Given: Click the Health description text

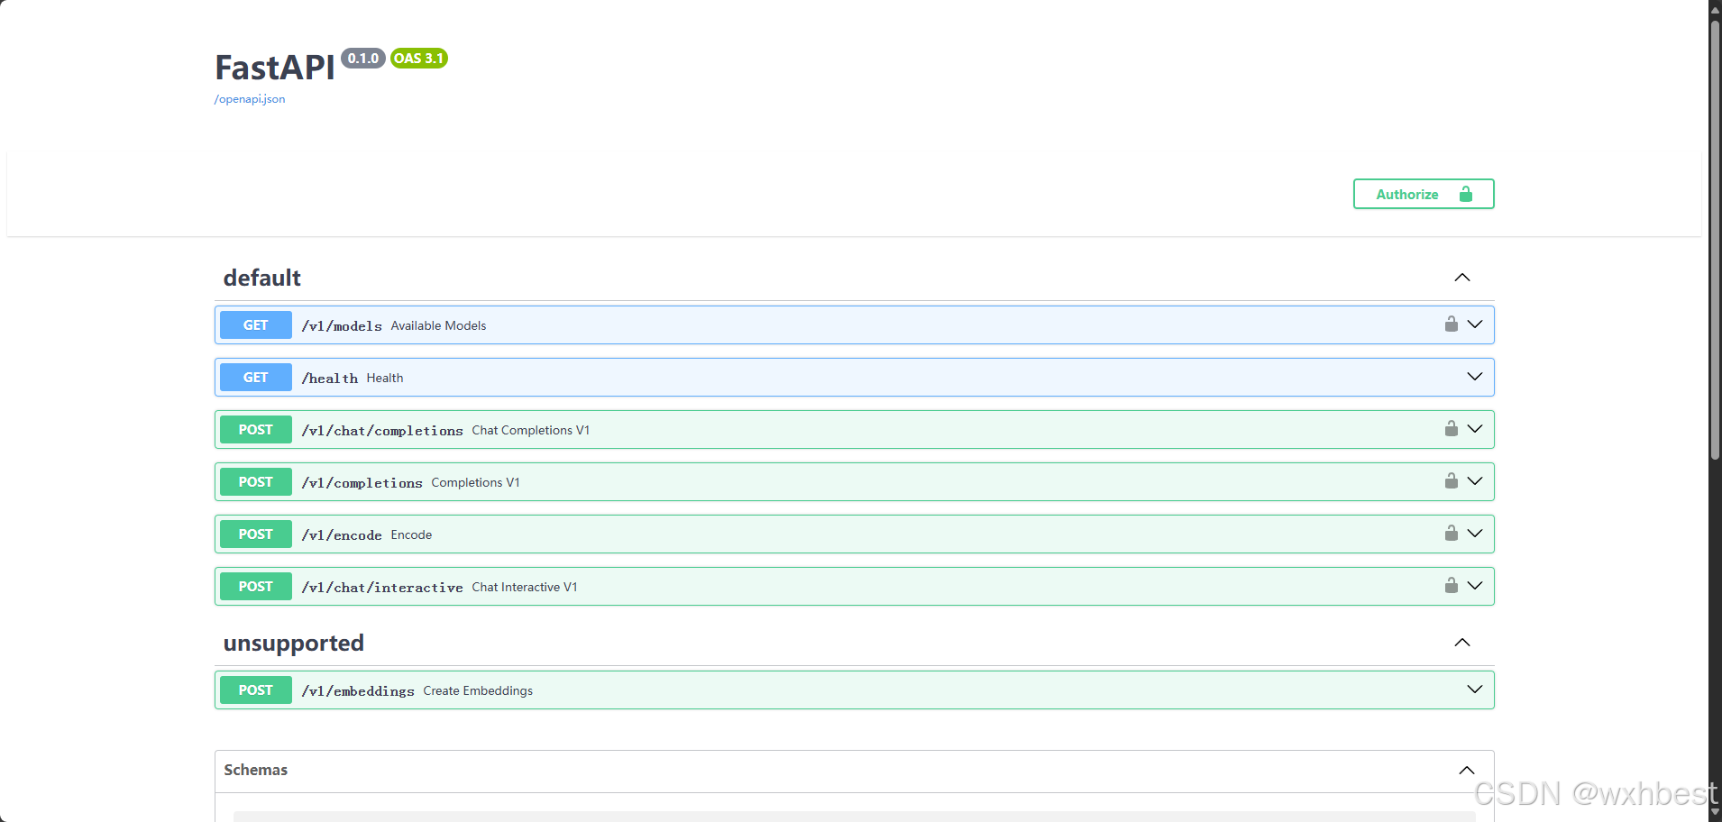Looking at the screenshot, I should pyautogui.click(x=385, y=379).
